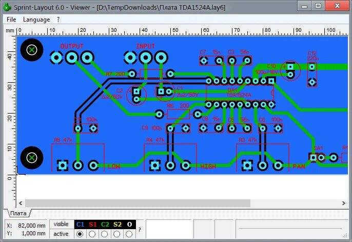Click the bottom-left mounting hole on the board

[x=32, y=158]
